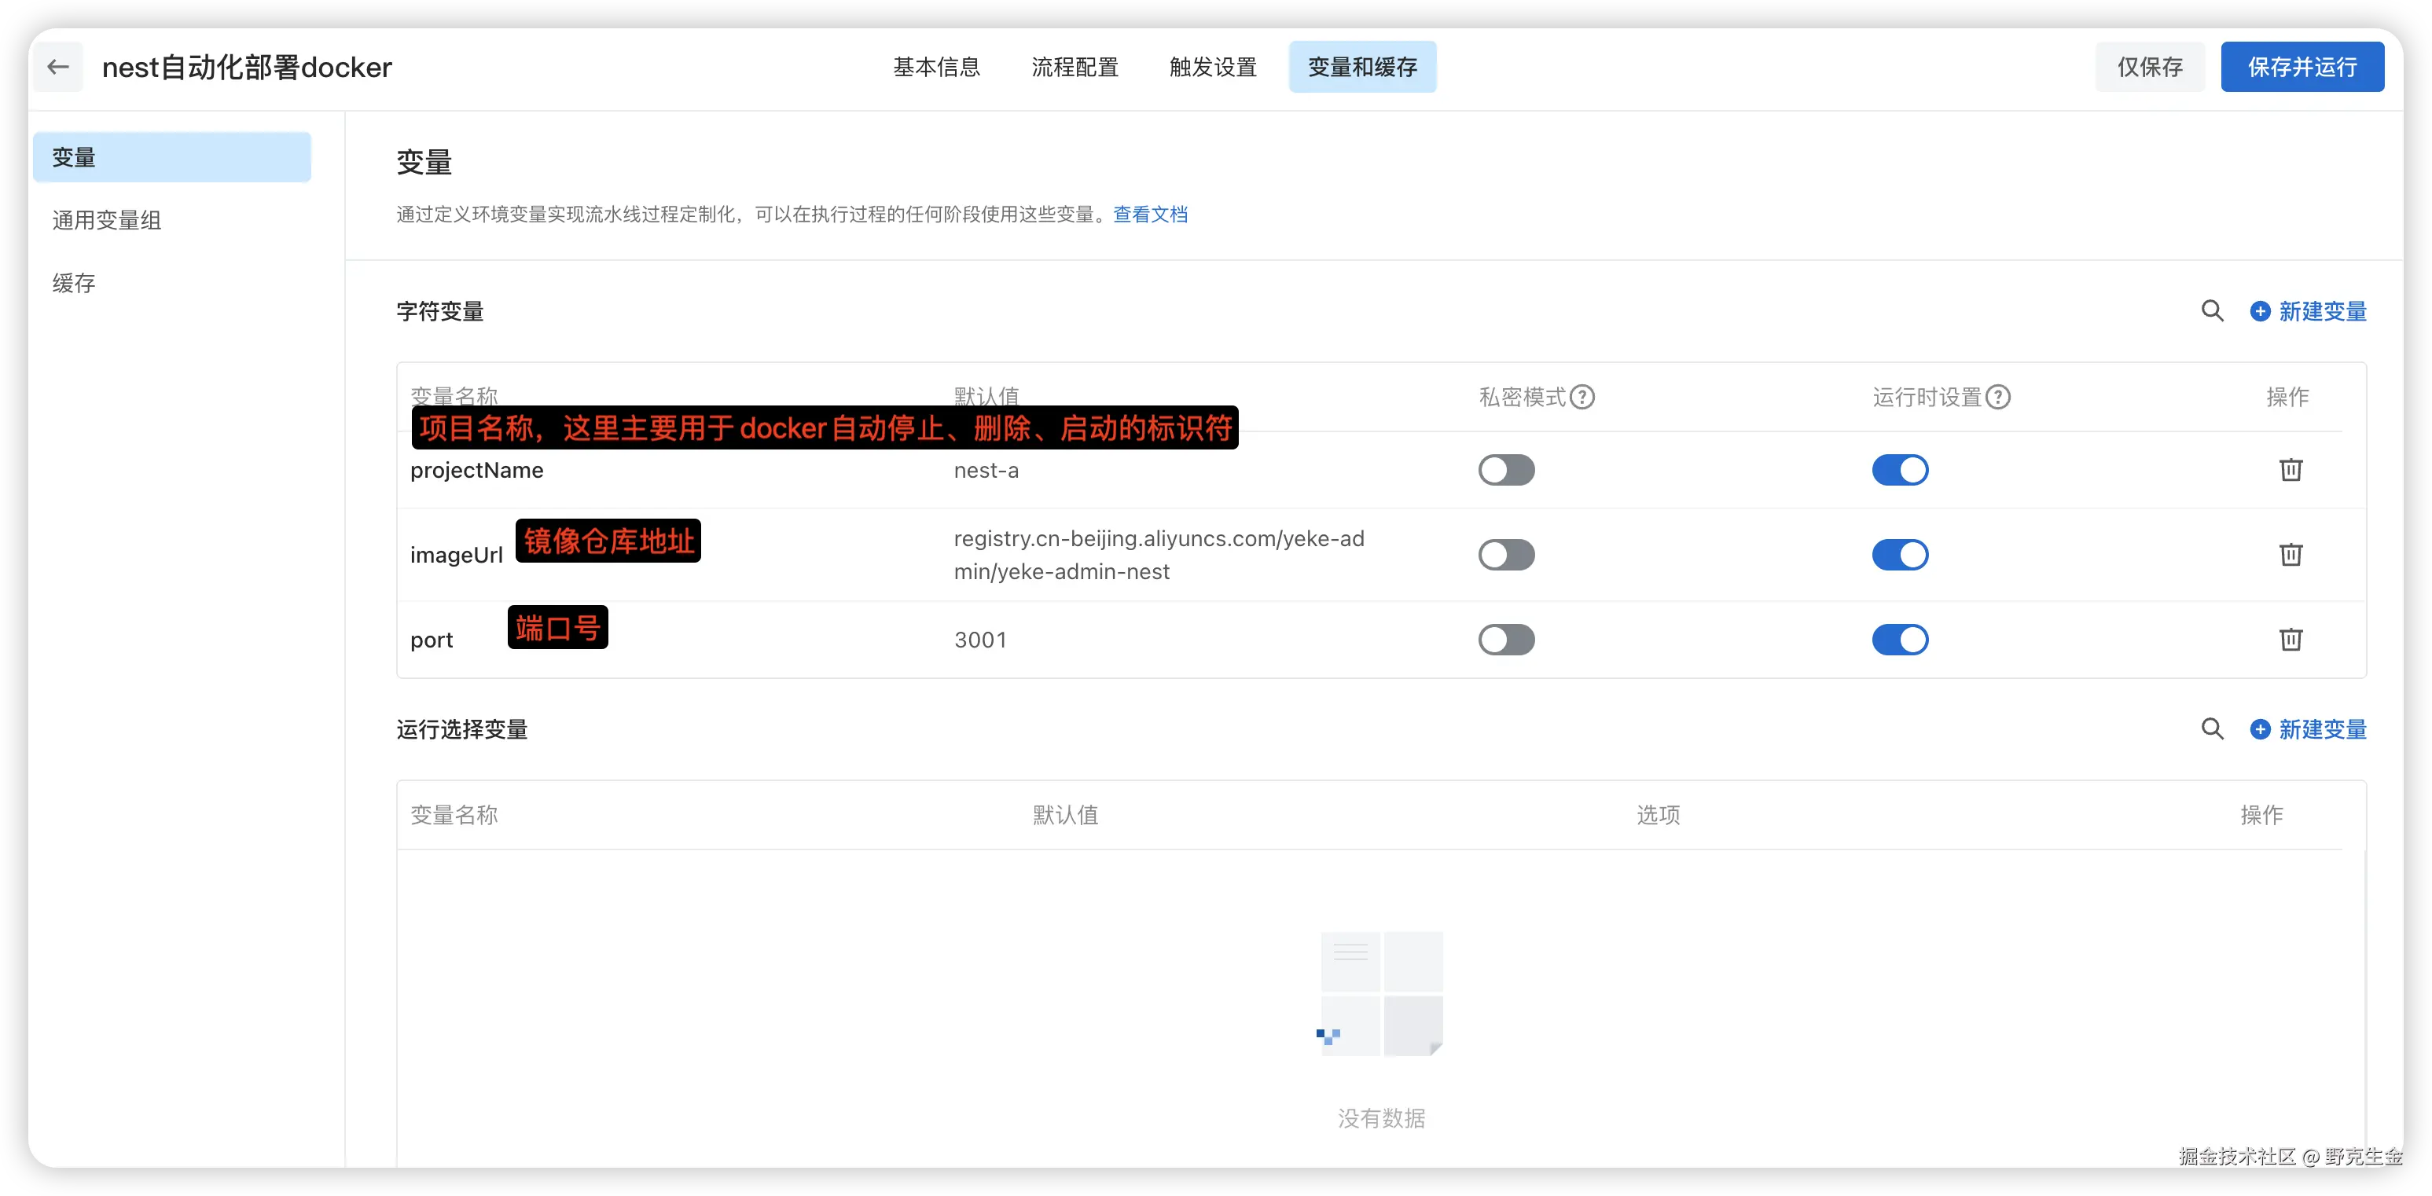The height and width of the screenshot is (1196, 2432).
Task: Disable runtime setting for projectName
Action: click(1900, 470)
